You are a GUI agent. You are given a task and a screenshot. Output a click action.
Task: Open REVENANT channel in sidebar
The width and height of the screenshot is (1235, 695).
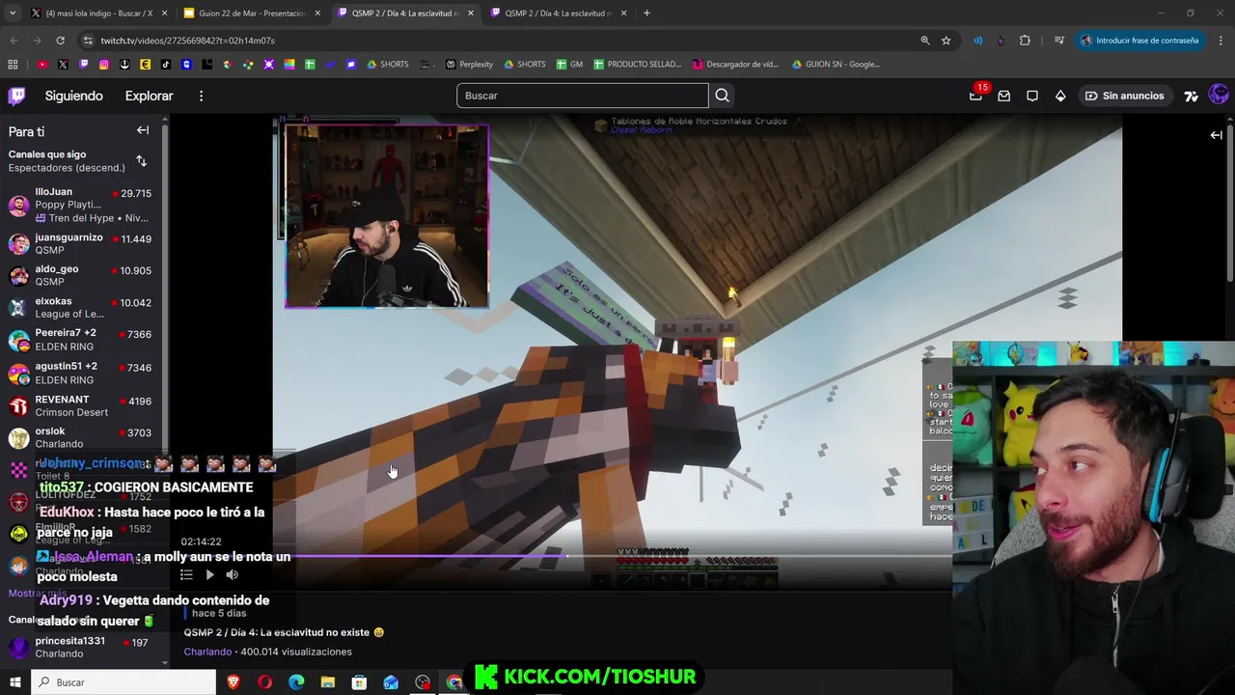84,405
